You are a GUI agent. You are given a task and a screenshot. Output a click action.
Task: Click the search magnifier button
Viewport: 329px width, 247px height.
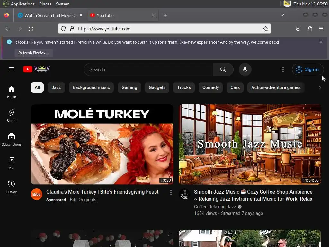point(223,69)
